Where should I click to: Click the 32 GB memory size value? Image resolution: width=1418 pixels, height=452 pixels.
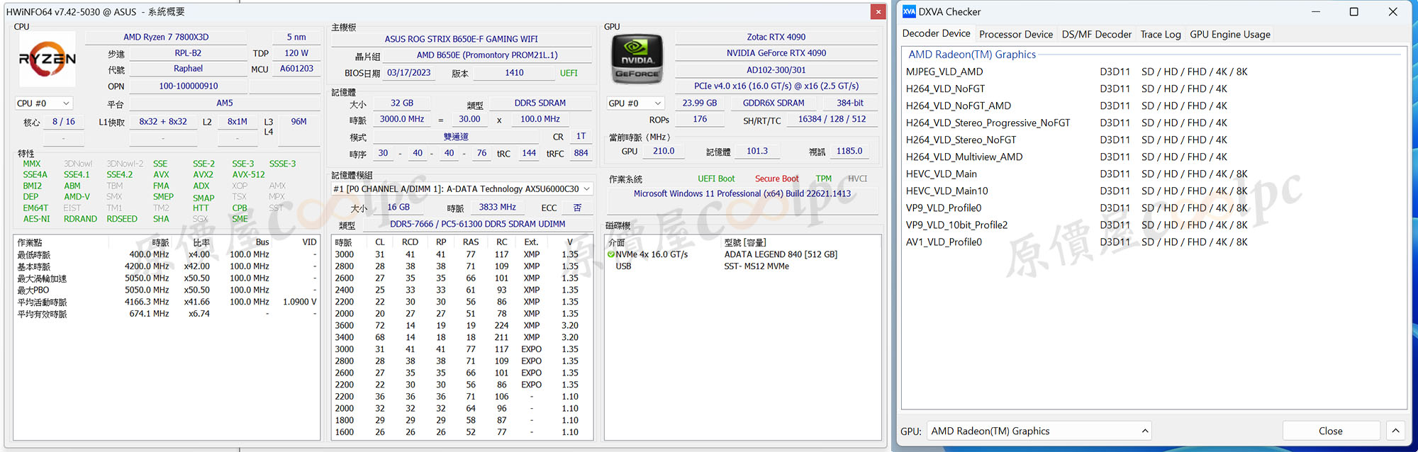tap(401, 103)
